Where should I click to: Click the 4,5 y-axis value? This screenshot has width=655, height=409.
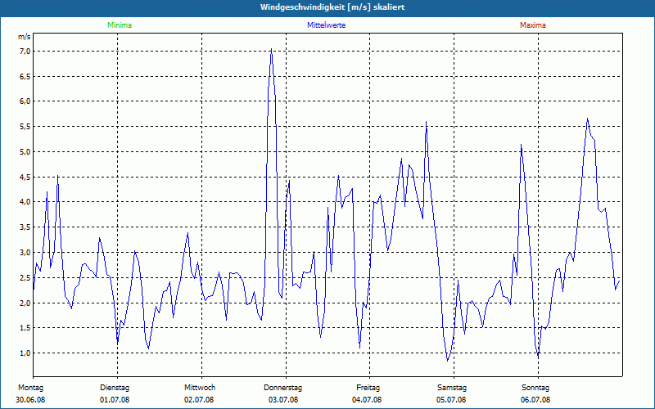pos(25,177)
